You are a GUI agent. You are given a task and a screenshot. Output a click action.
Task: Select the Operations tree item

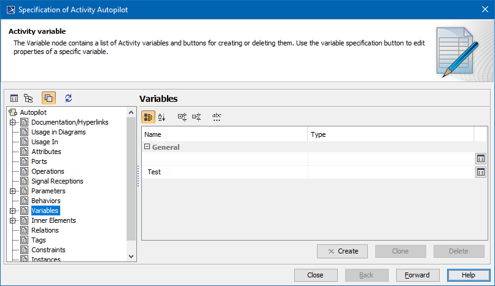(x=47, y=171)
